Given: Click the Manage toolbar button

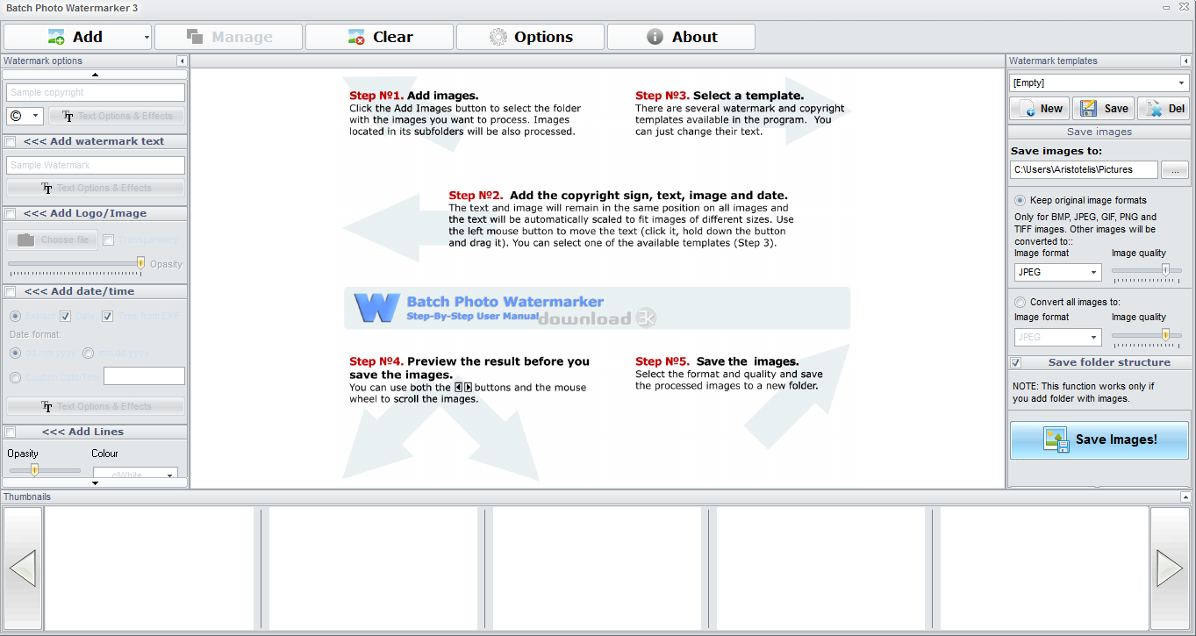Looking at the screenshot, I should point(229,37).
